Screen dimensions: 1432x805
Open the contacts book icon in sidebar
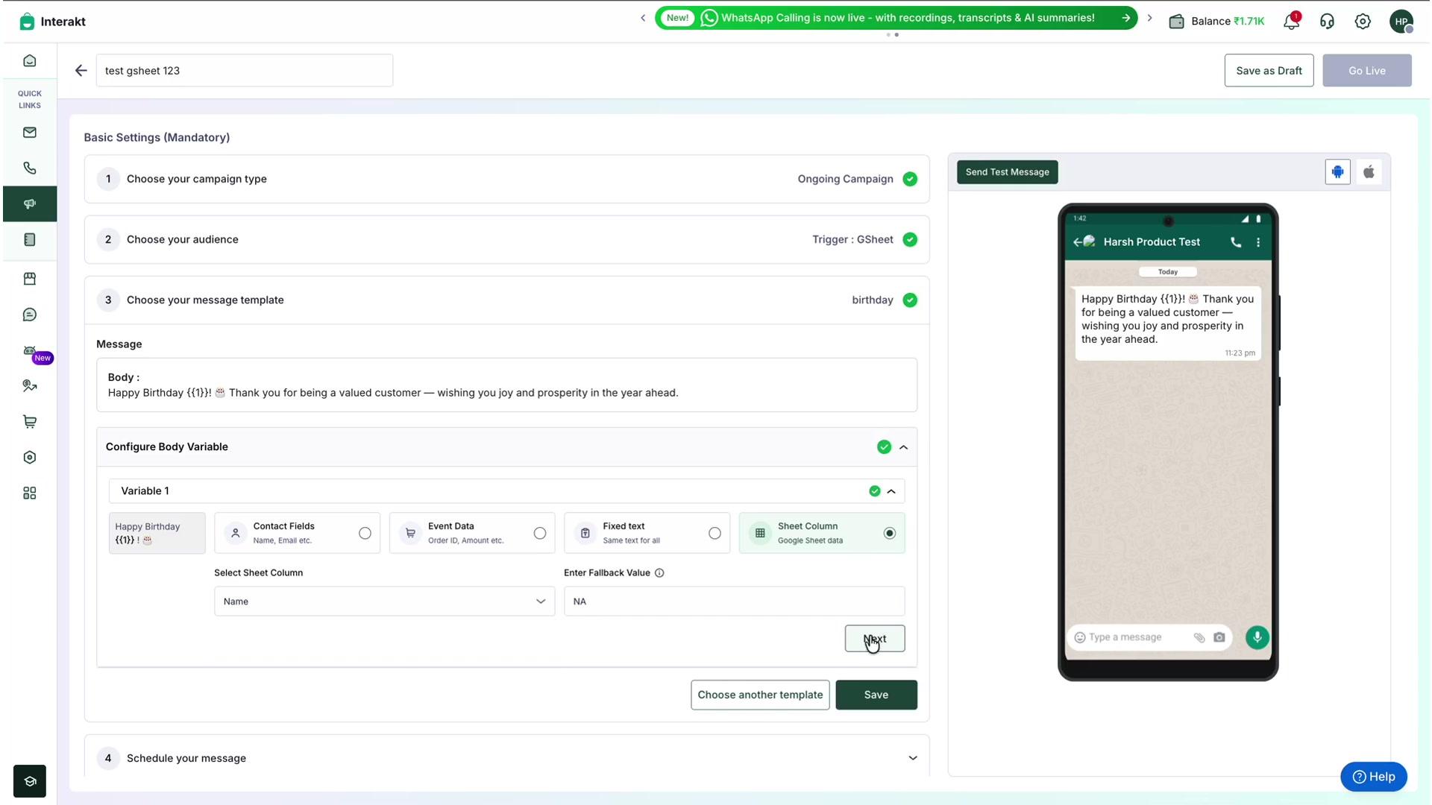coord(30,240)
